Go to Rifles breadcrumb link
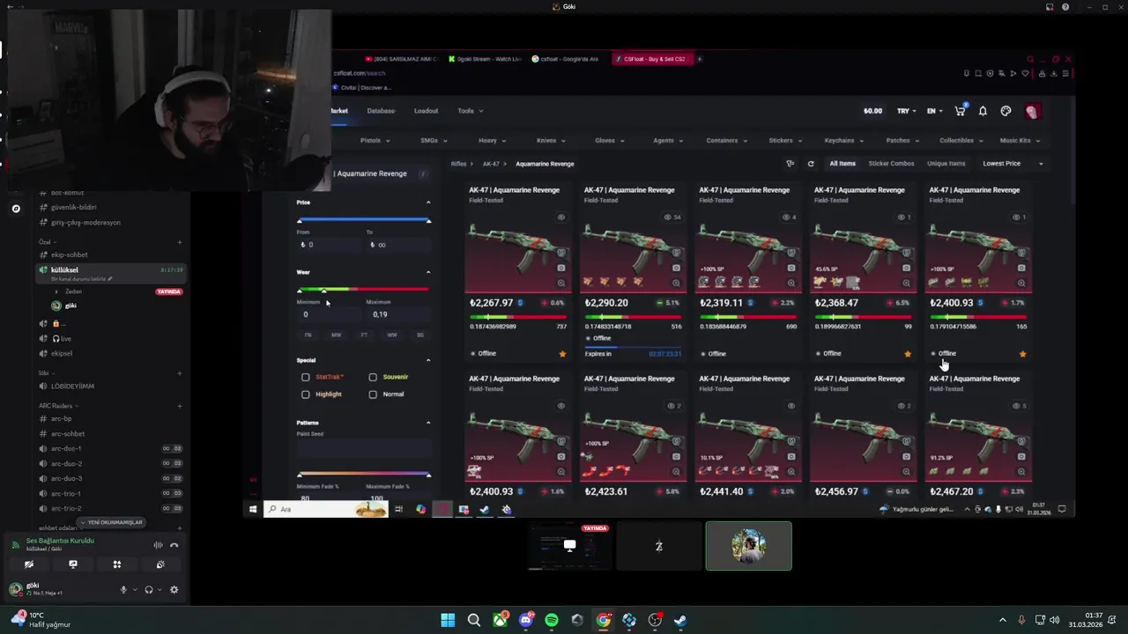The height and width of the screenshot is (634, 1128). click(458, 164)
